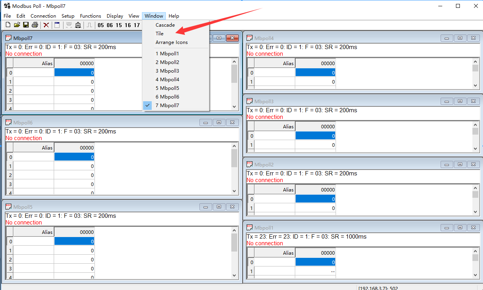Screen dimensions: 483x290
Task: Click the function 16 toolbar button
Action: tap(128, 25)
